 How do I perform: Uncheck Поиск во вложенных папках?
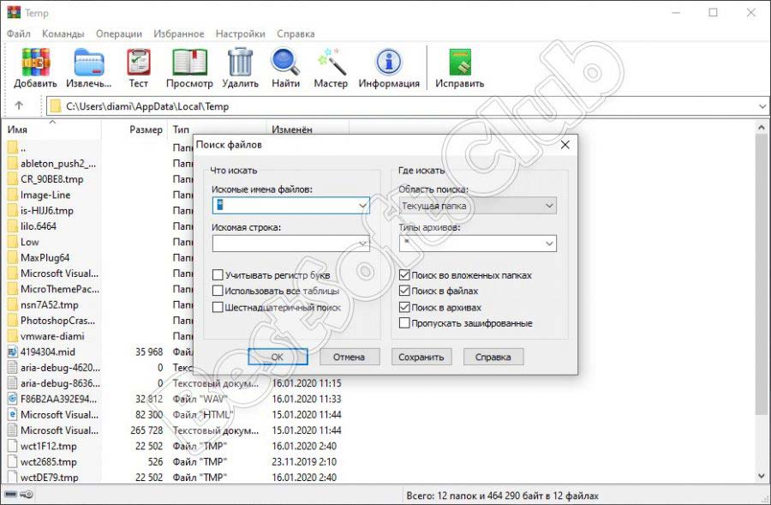pyautogui.click(x=404, y=274)
